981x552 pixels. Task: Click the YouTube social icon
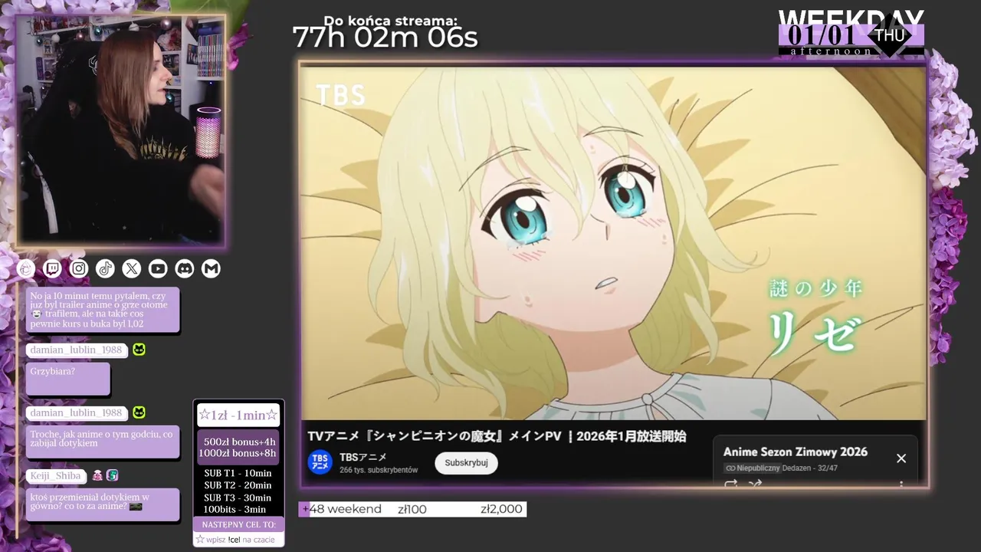(158, 268)
